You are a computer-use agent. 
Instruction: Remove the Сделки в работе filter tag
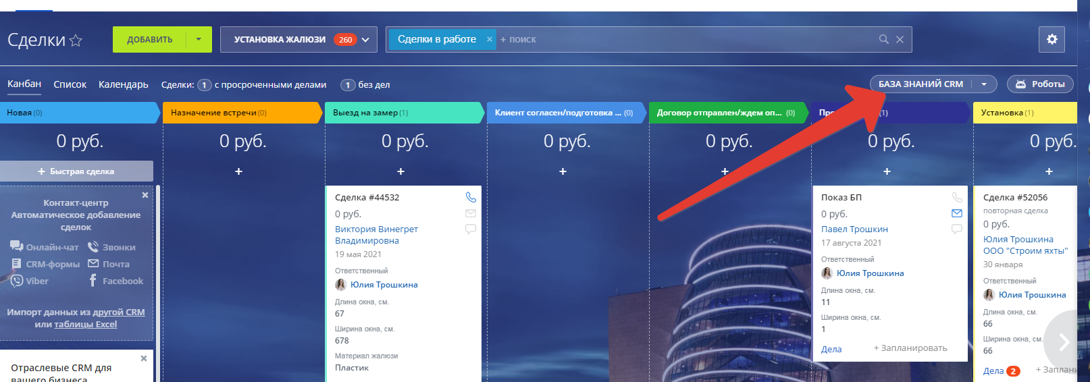(x=490, y=40)
